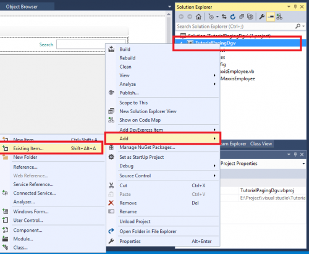Click the Pending Changes Filter clock icon
The image size is (309, 254).
(x=211, y=17)
